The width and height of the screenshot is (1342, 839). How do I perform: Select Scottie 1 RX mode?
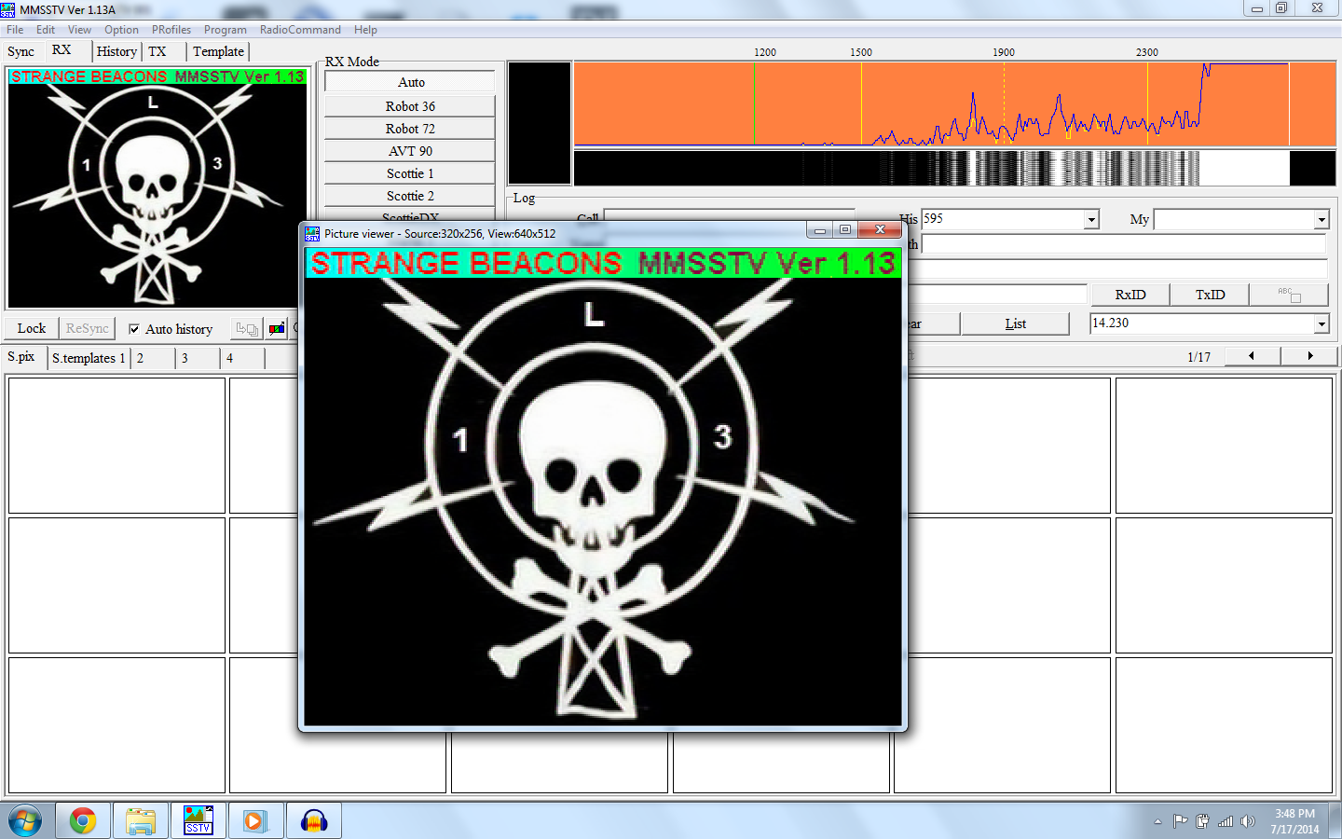[410, 173]
